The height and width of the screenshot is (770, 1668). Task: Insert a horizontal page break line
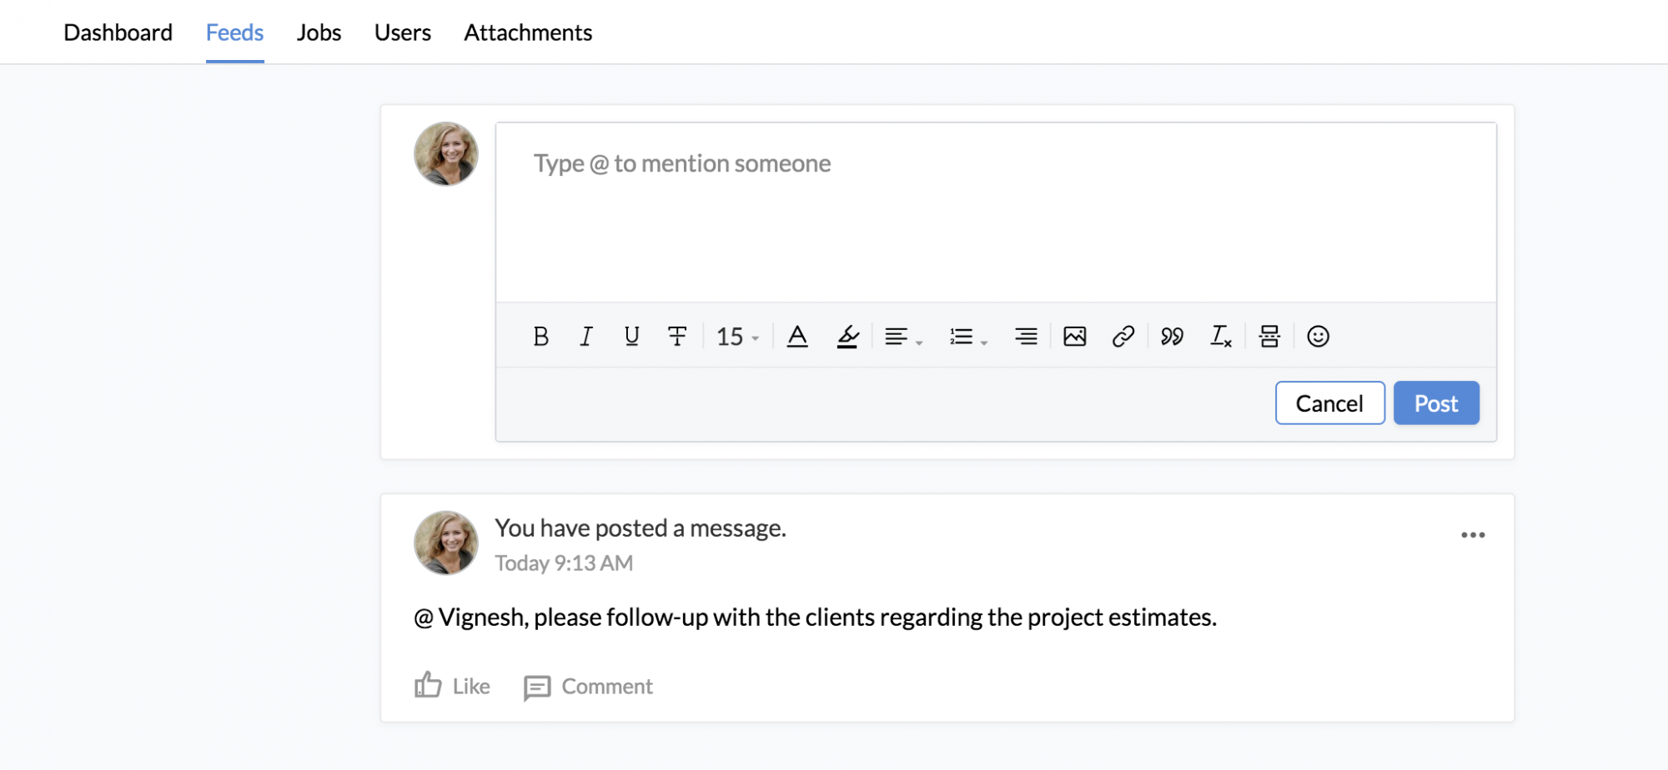1269,336
